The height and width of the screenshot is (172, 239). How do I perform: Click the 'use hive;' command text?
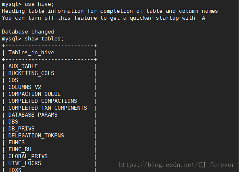tap(39, 4)
